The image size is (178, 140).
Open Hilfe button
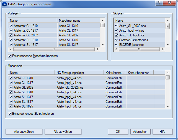click(162, 132)
